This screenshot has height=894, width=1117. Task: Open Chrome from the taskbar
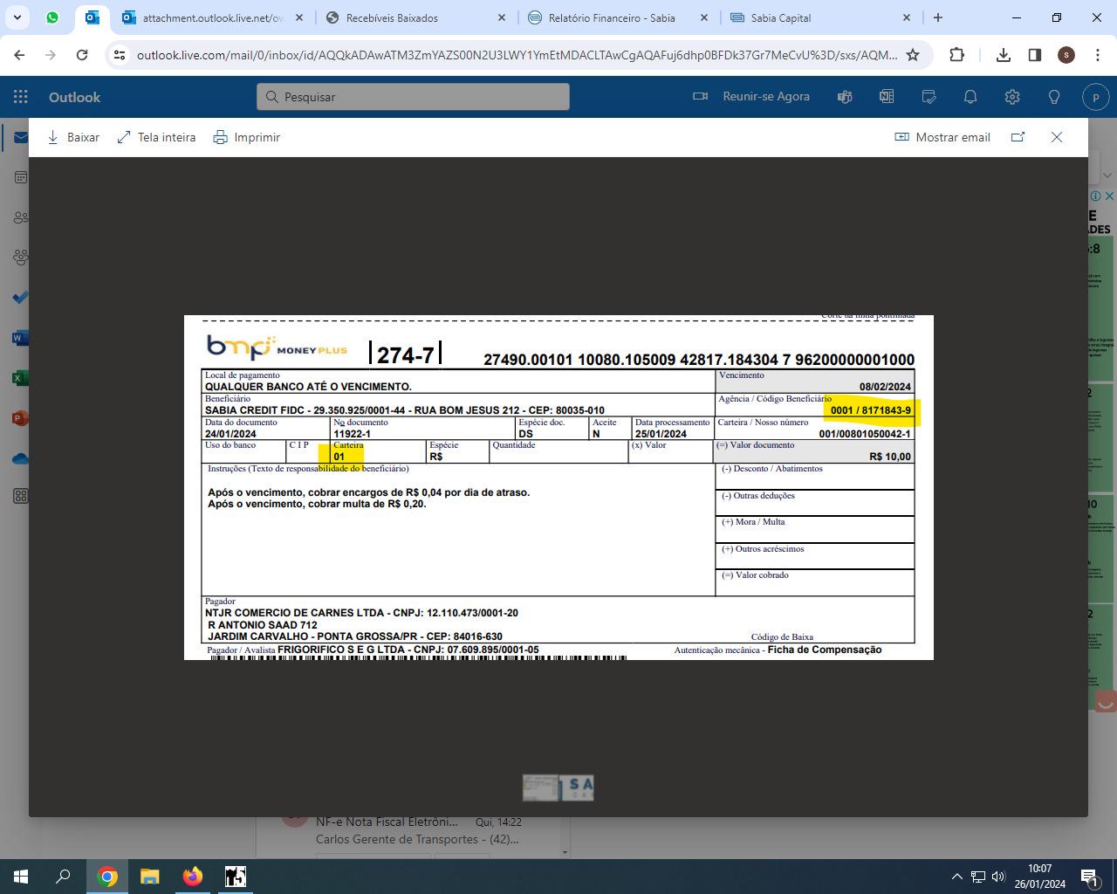click(107, 877)
